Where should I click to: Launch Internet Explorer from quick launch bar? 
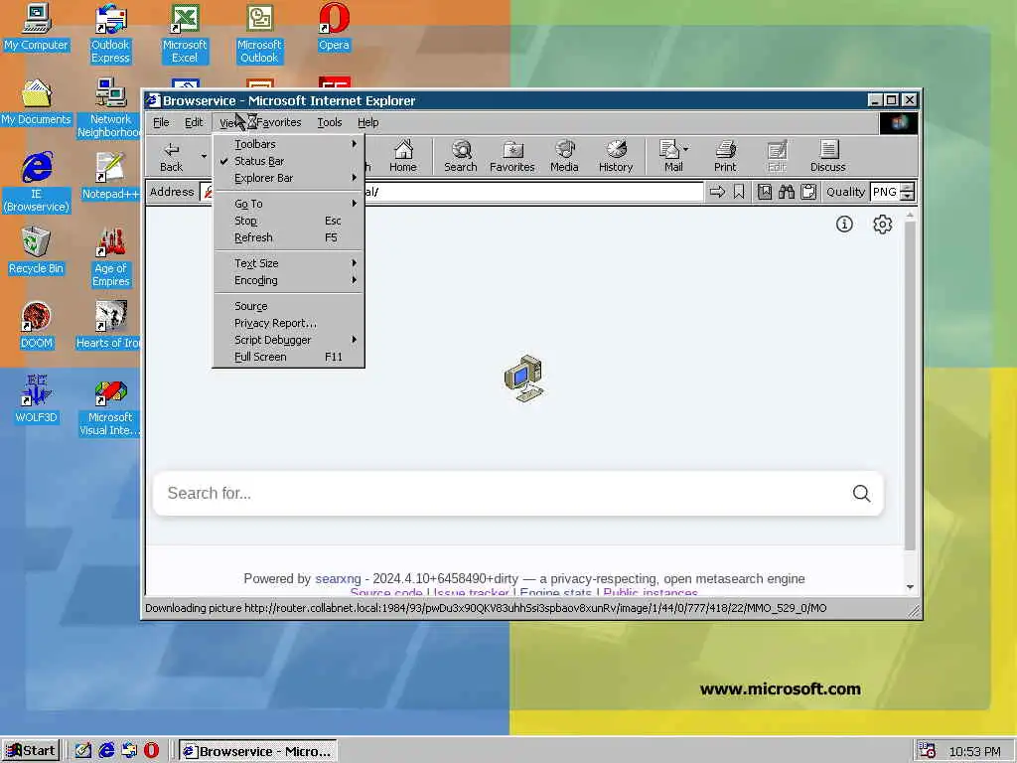106,751
